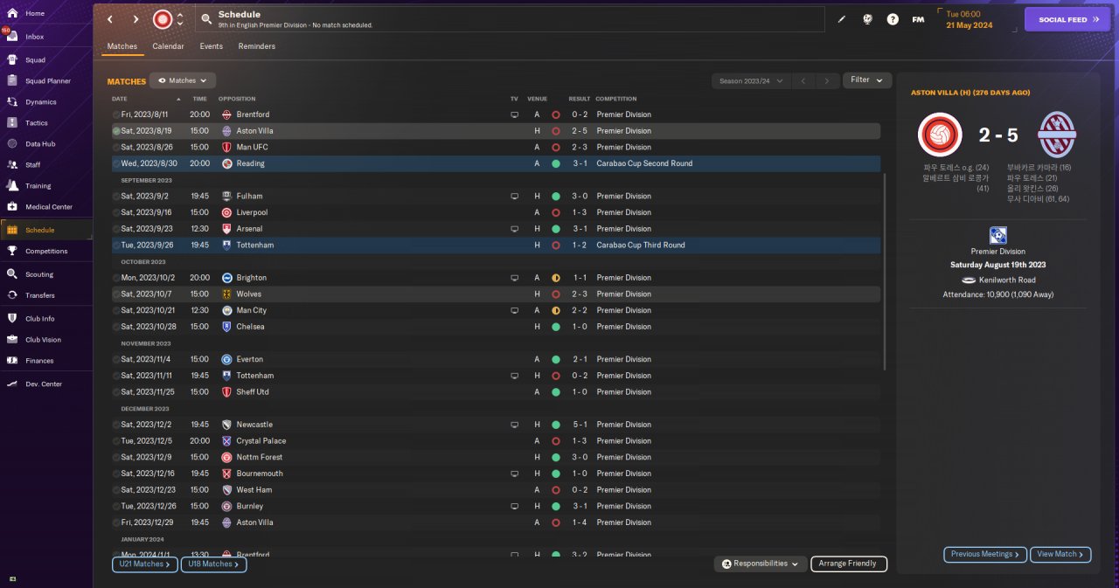Open Scouting sidebar icon
Screen dimensions: 1119x588
[x=12, y=274]
